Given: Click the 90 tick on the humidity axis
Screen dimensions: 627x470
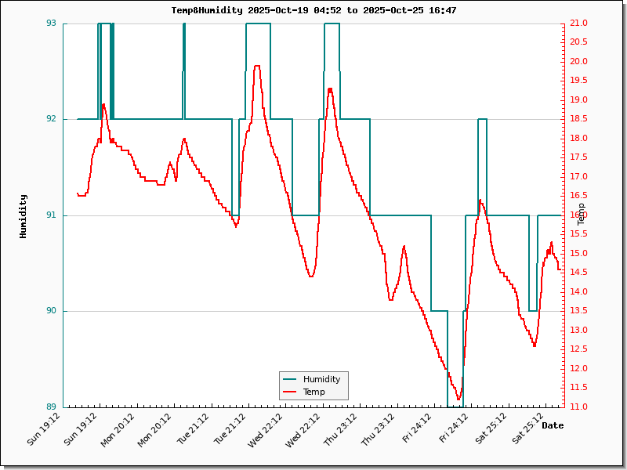Looking at the screenshot, I should 51,311.
